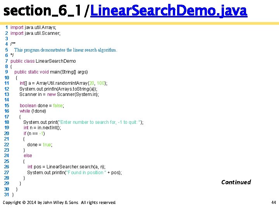279x209 pixels.
Task: Click the copyright notice by John Wiley & Sons
Action: point(59,202)
